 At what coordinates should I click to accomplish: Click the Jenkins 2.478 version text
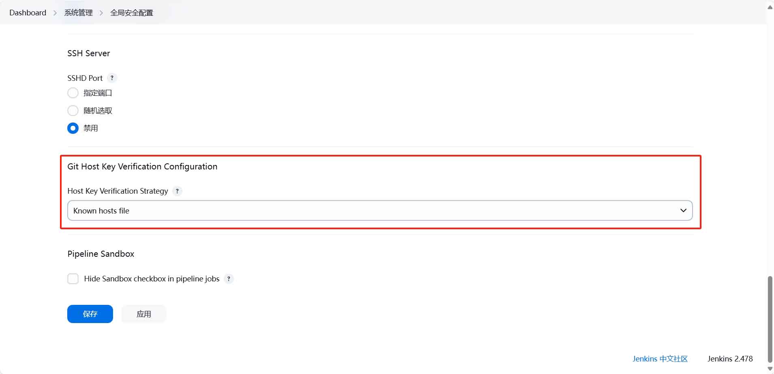pos(730,359)
